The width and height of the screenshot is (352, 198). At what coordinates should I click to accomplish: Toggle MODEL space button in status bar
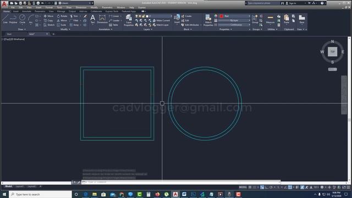point(243,187)
